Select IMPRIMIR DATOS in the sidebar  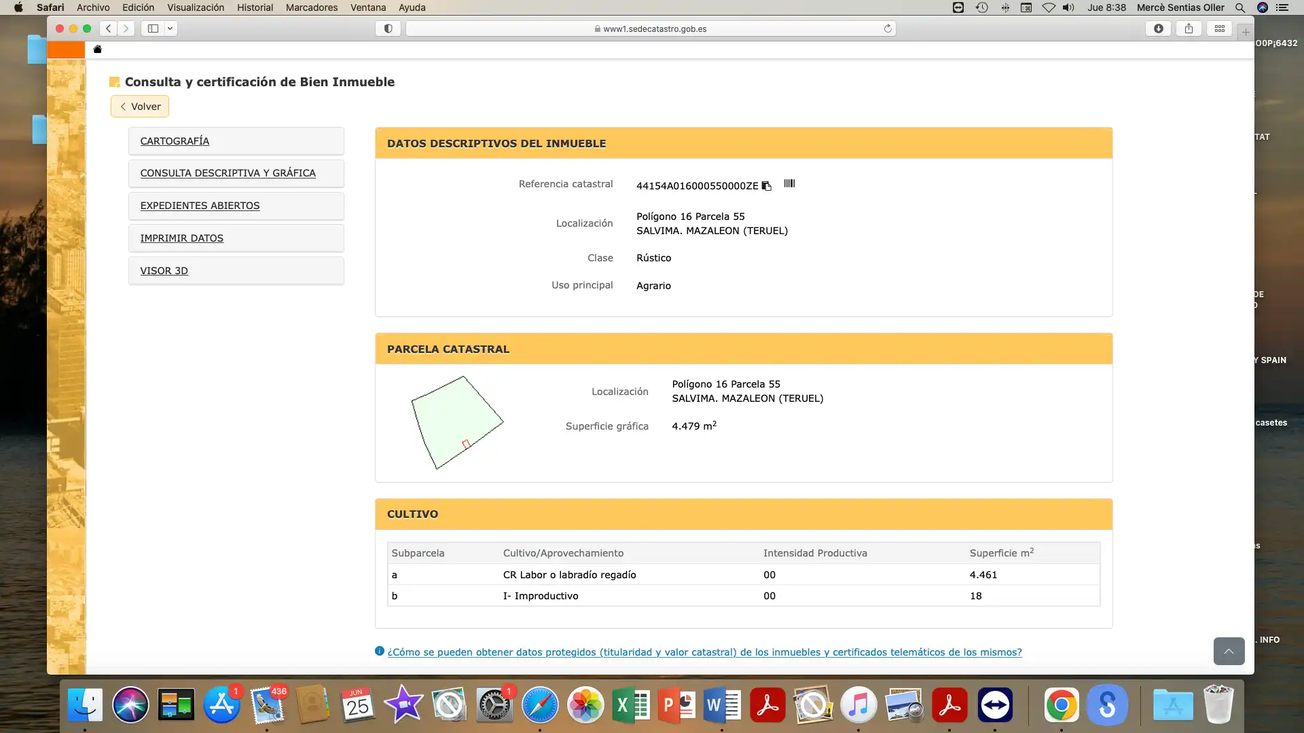(182, 238)
